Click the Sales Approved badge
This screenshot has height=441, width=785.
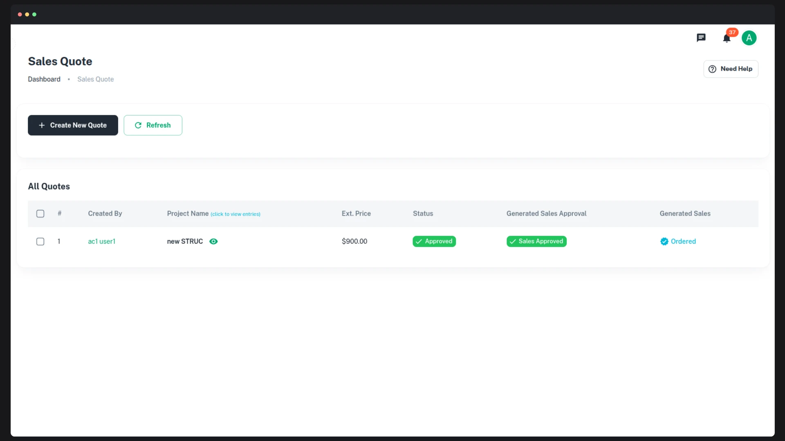[536, 241]
